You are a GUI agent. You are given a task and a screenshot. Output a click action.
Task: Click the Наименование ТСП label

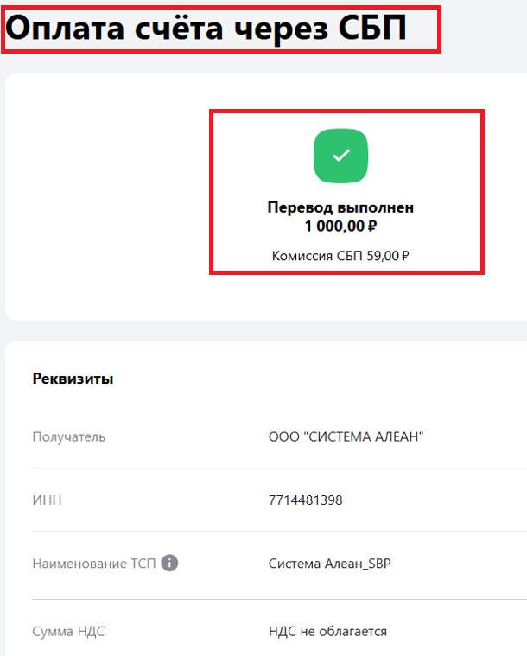click(x=93, y=564)
